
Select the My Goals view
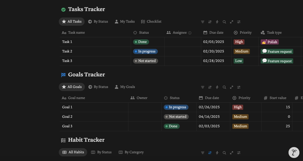point(125,87)
